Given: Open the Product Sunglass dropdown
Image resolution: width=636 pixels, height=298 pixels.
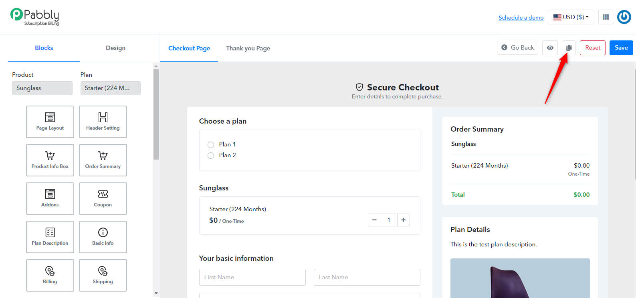Looking at the screenshot, I should tap(42, 88).
